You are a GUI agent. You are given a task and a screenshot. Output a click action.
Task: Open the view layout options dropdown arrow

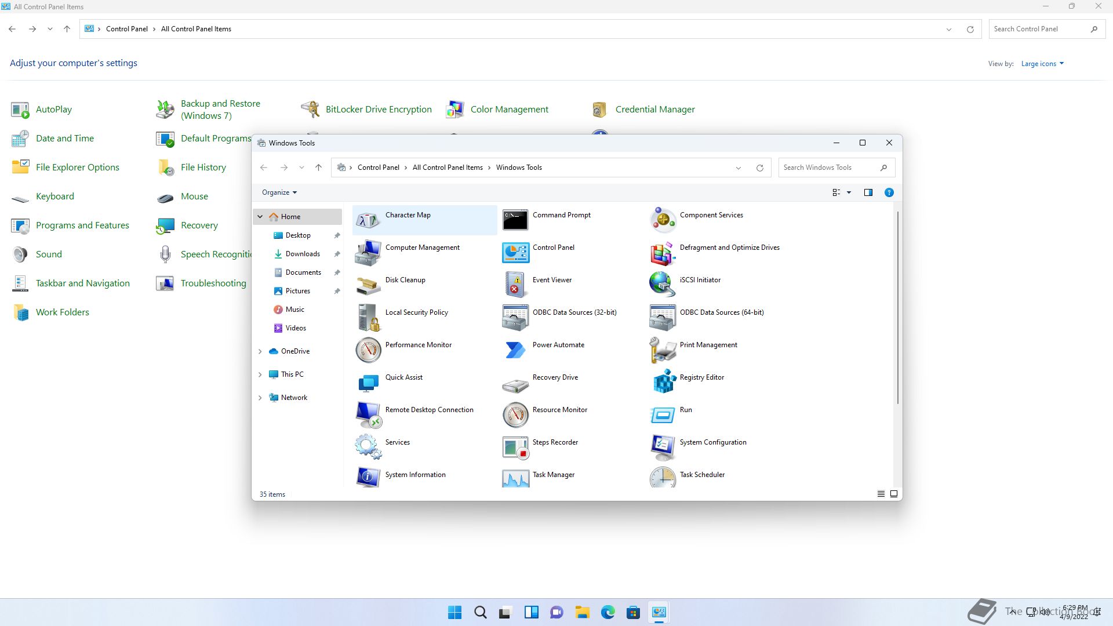point(849,192)
